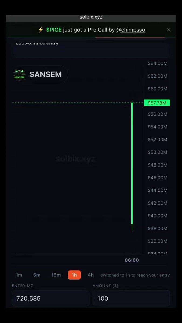Switch chart to 1m timeframe

(x=19, y=275)
